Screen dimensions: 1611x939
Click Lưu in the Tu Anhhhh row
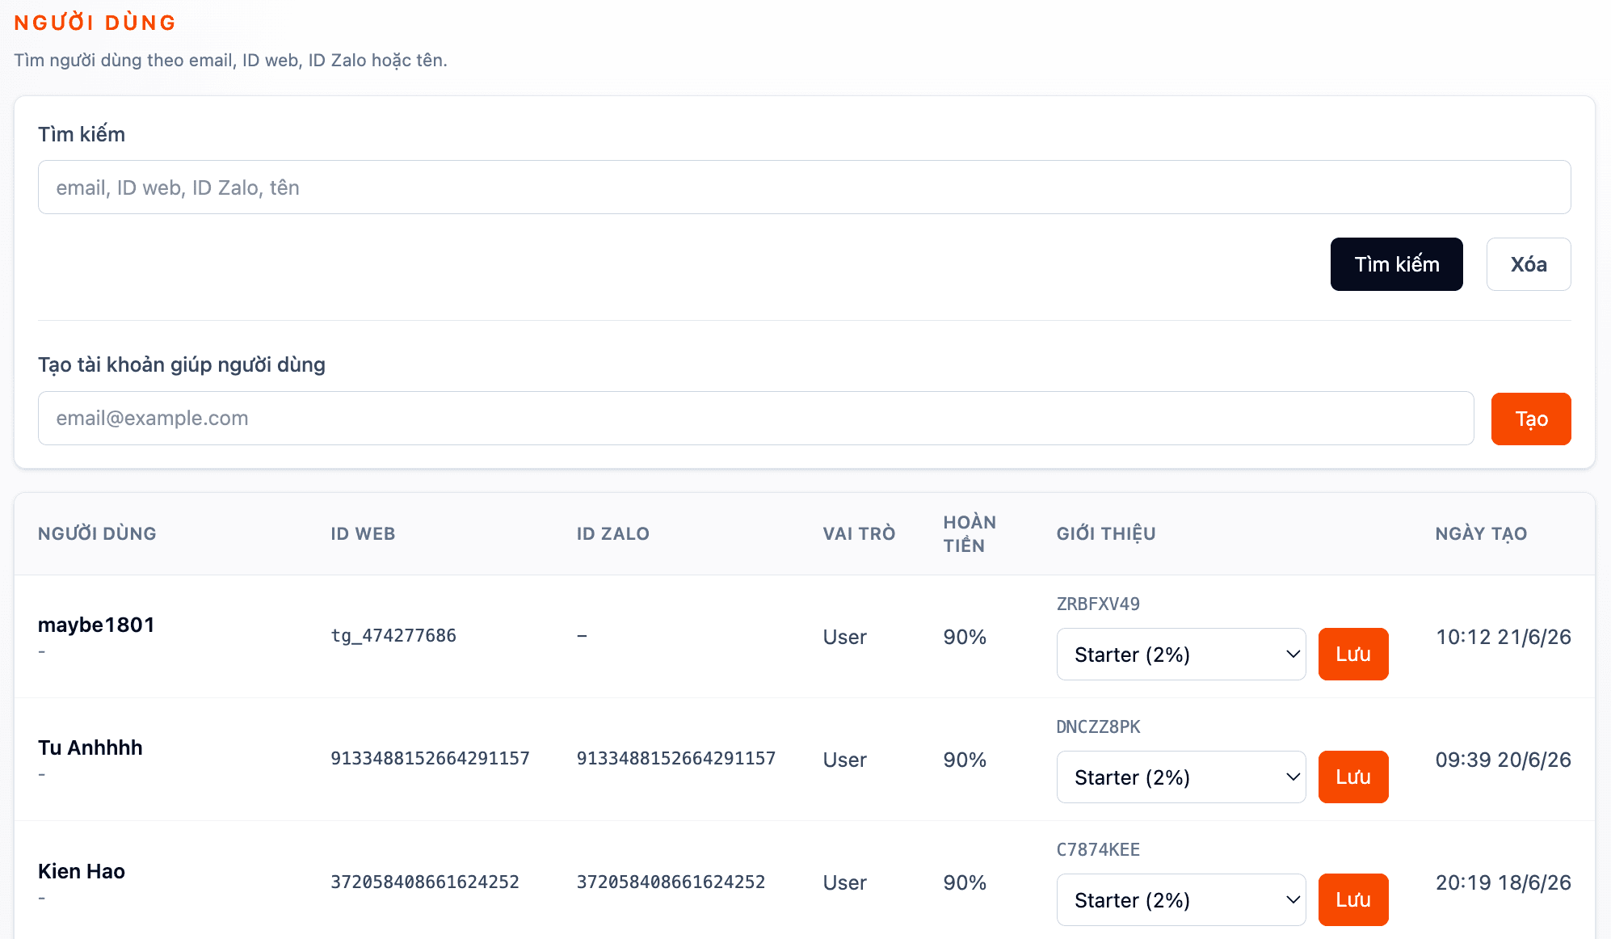tap(1352, 777)
